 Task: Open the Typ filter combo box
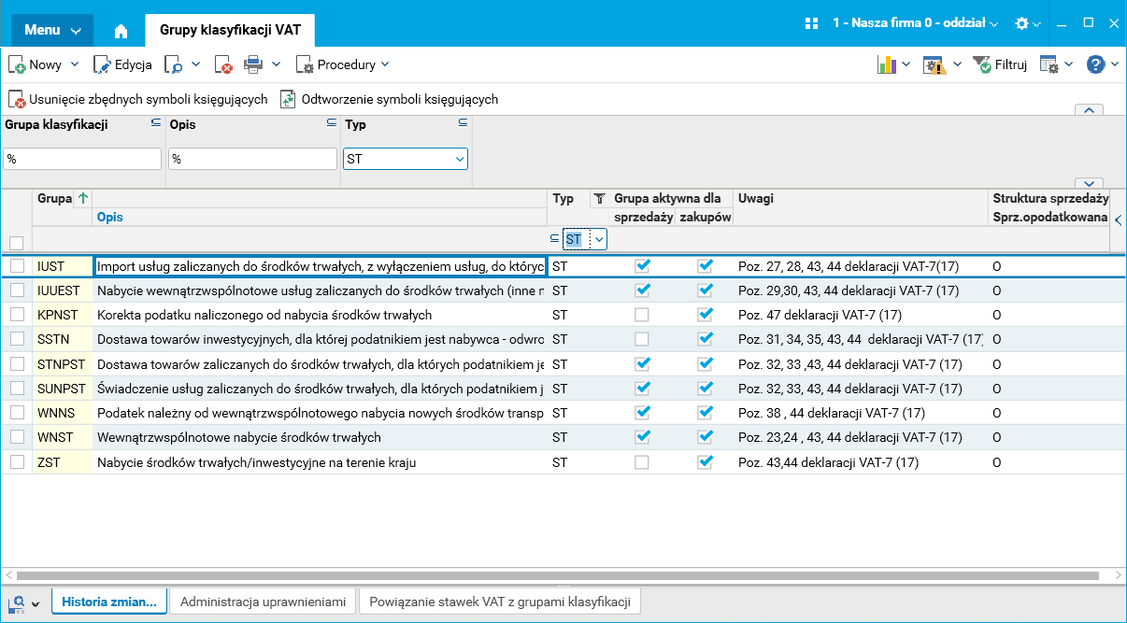(x=406, y=159)
